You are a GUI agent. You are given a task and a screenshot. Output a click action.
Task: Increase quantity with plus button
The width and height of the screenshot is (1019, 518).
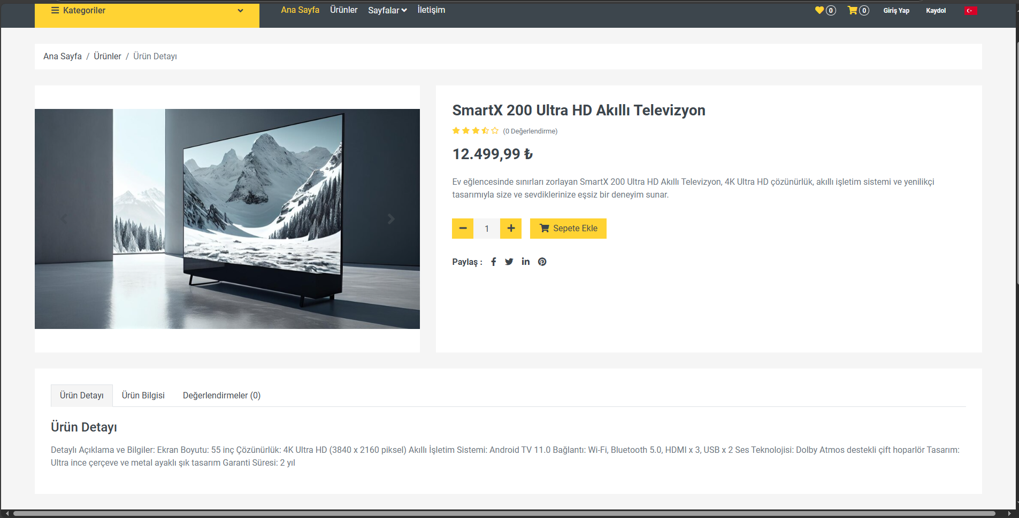[511, 229]
